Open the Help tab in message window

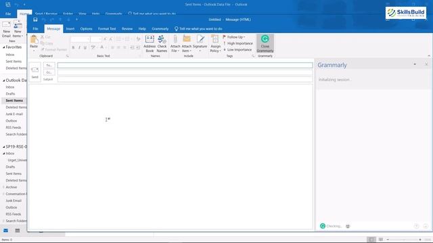click(142, 28)
